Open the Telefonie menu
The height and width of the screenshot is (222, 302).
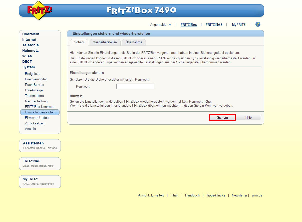(x=31, y=45)
